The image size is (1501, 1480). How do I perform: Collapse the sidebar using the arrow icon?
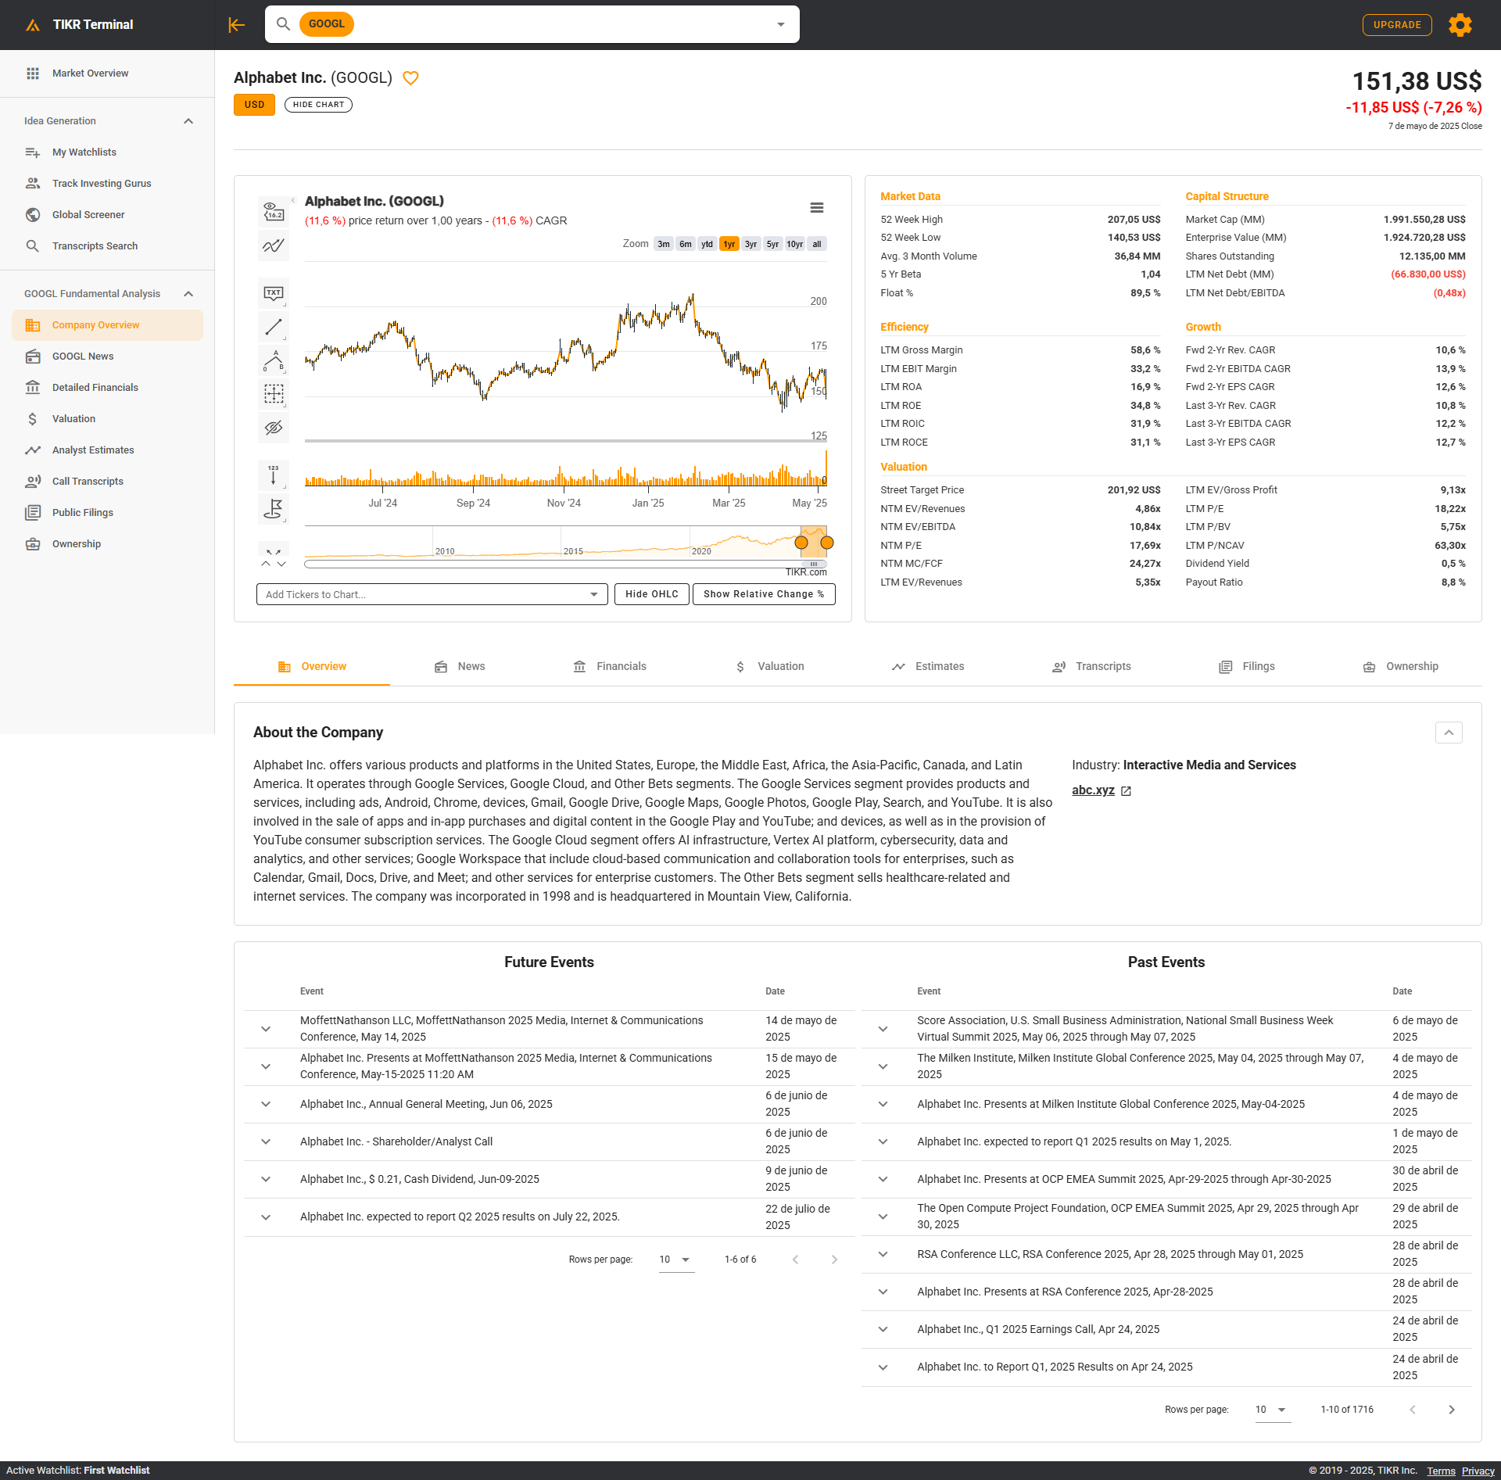pyautogui.click(x=236, y=25)
